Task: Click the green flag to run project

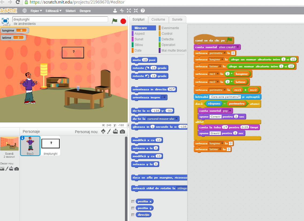Action: coord(114,21)
